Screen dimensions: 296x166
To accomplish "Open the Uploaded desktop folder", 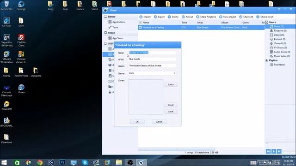I will pyautogui.click(x=36, y=72).
